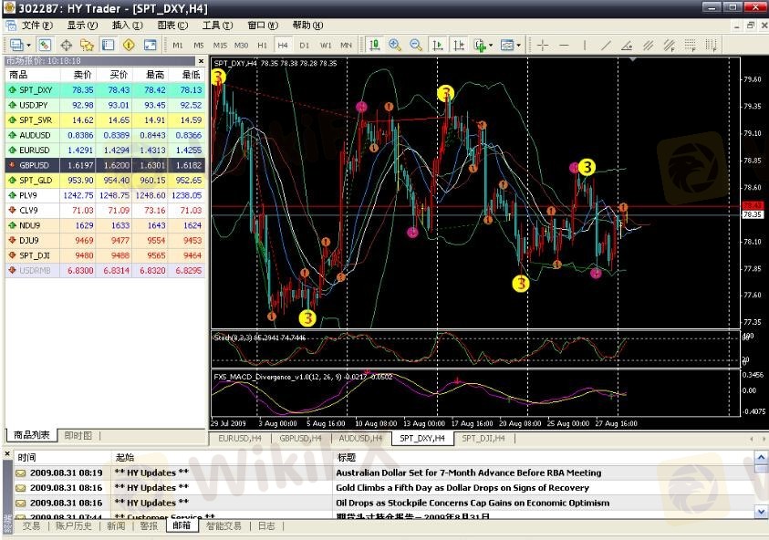Viewport: 769px width, 540px height.
Task: Expand the indicators list dropdown
Action: tap(491, 45)
